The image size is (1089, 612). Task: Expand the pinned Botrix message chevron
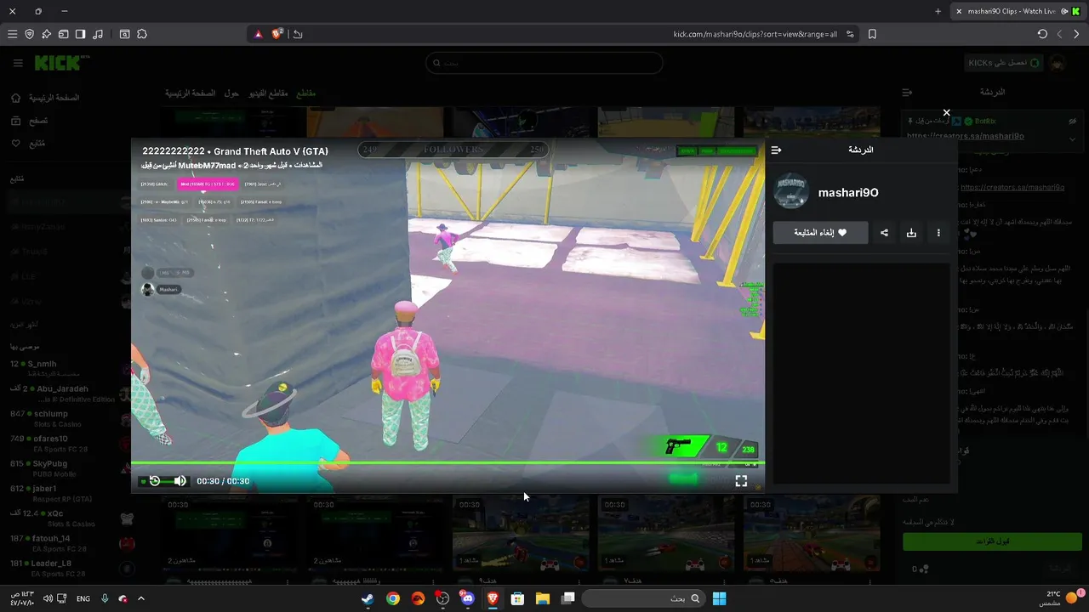tap(1072, 139)
